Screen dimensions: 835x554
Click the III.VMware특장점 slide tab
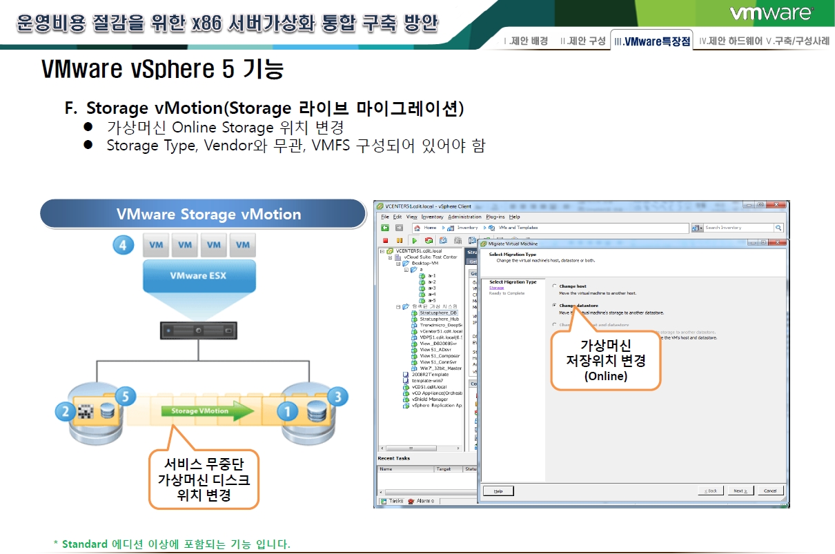652,41
